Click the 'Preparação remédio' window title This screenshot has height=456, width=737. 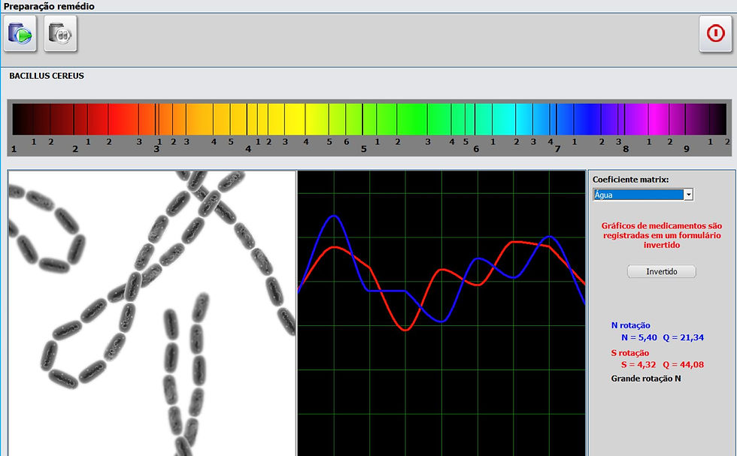point(49,6)
